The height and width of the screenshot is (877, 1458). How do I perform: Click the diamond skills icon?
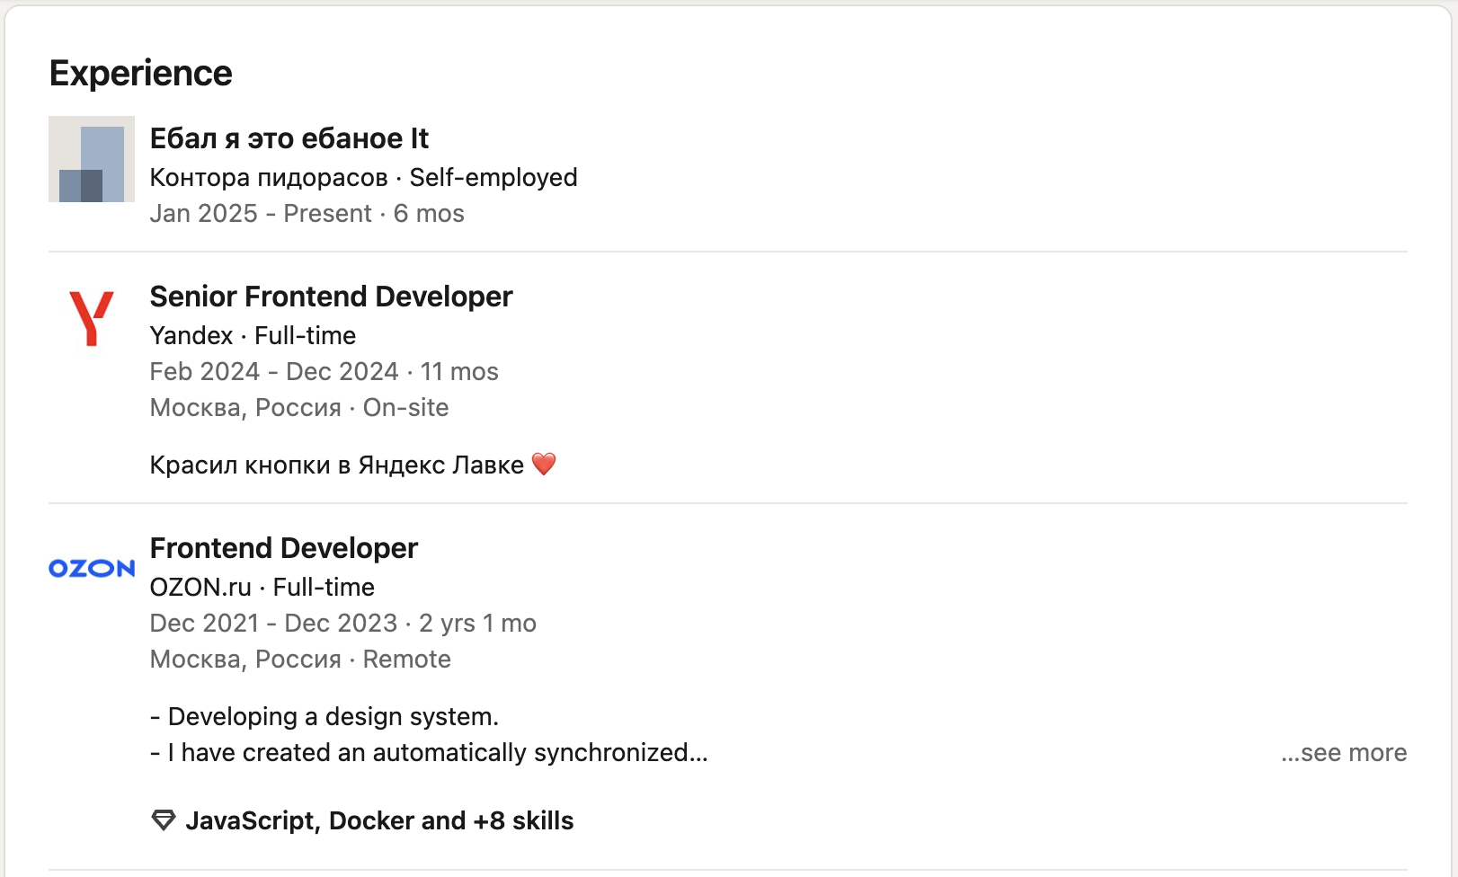coord(164,820)
